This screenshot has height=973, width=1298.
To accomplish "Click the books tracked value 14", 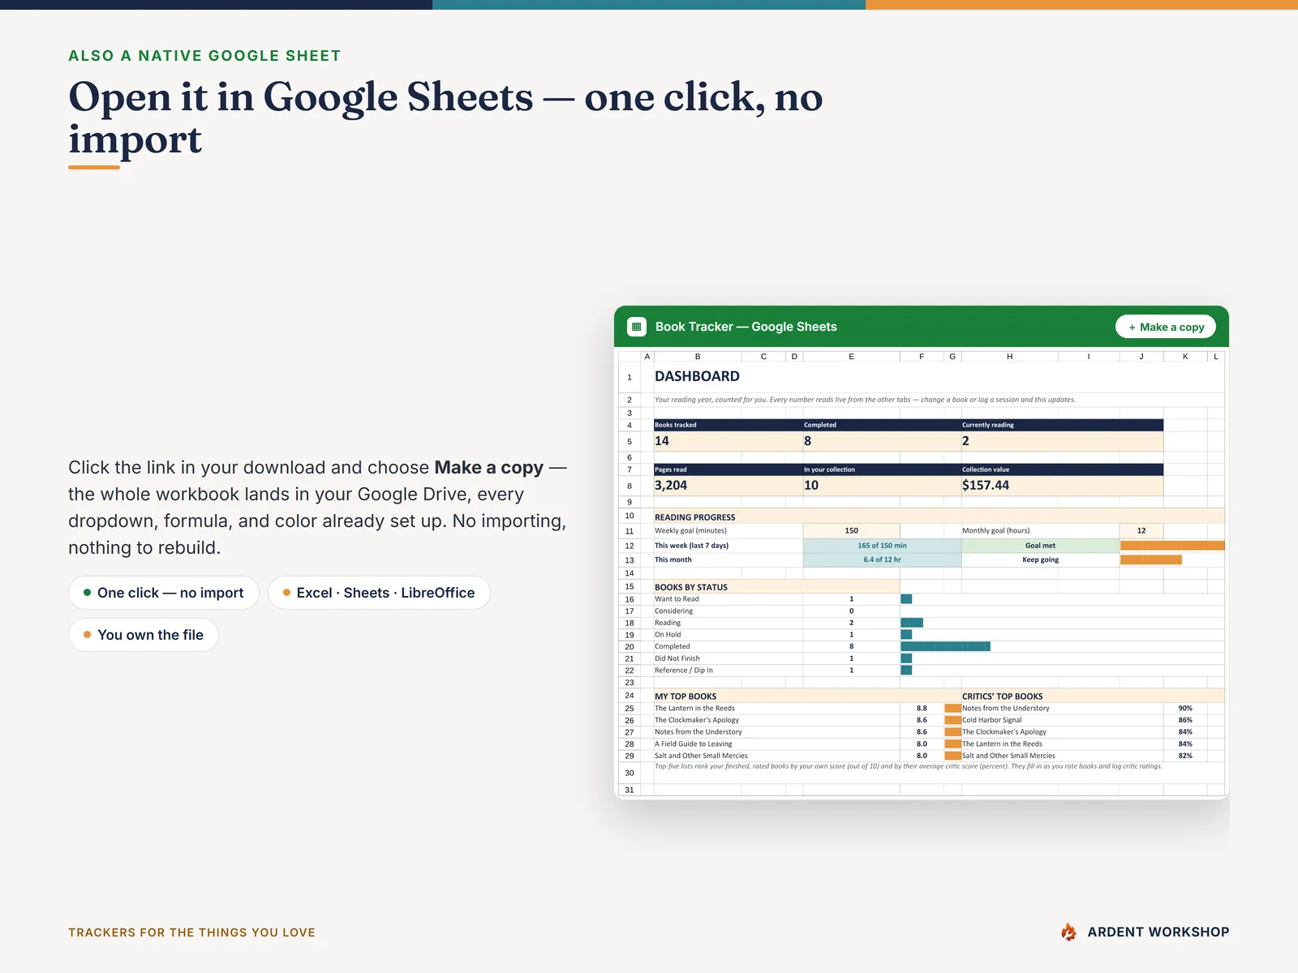I will pyautogui.click(x=729, y=441).
